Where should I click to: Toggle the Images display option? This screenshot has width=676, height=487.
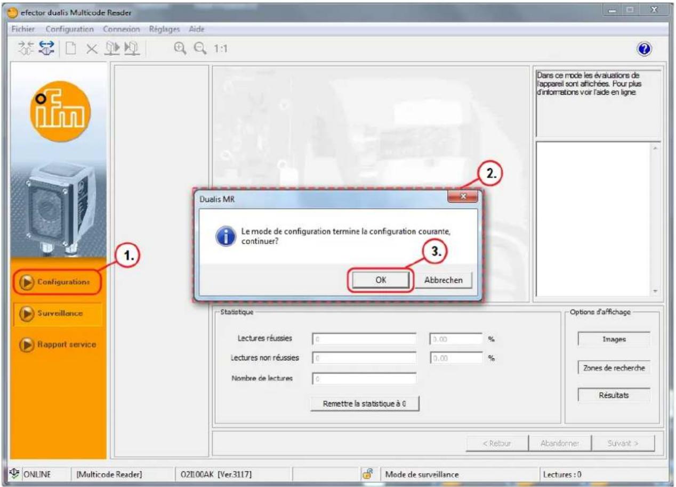614,339
